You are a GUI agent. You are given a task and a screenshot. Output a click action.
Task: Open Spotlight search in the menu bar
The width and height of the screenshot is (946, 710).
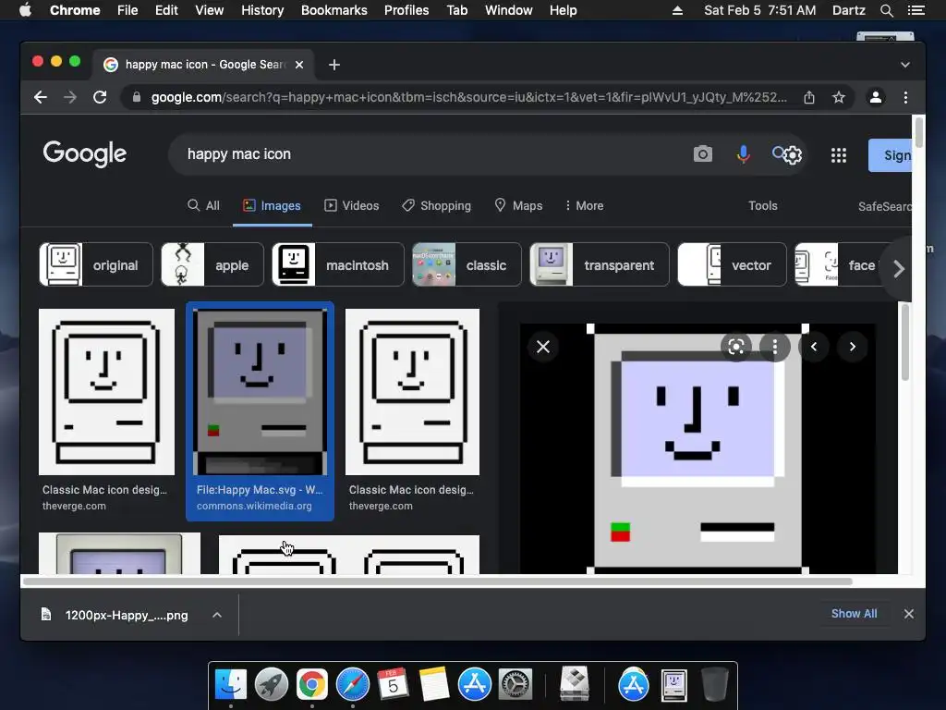[886, 10]
